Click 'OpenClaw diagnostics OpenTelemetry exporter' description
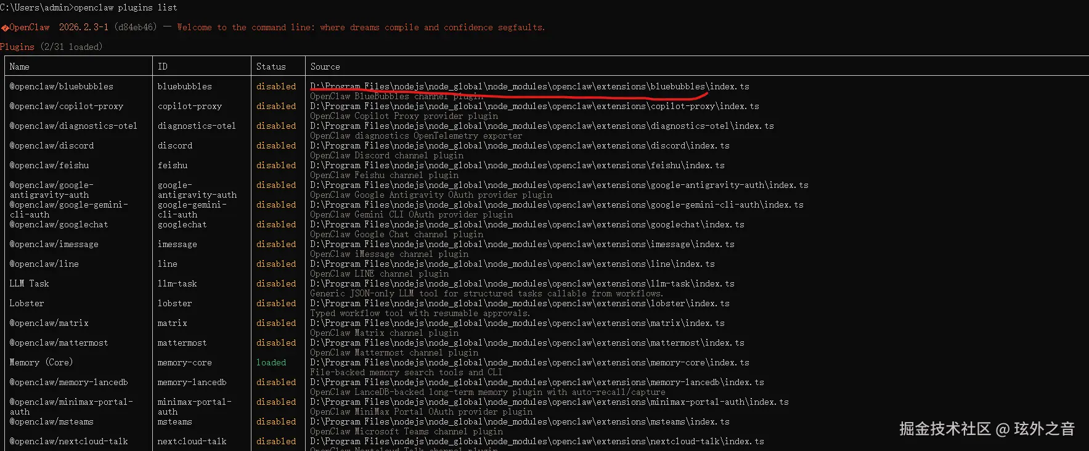The image size is (1089, 451). pos(416,136)
